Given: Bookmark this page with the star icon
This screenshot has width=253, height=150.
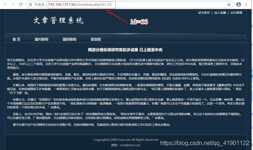Looking at the screenshot, I should pos(229,4).
